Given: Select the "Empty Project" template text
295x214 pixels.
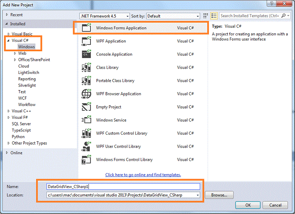Looking at the screenshot, I should pyautogui.click(x=108, y=107).
